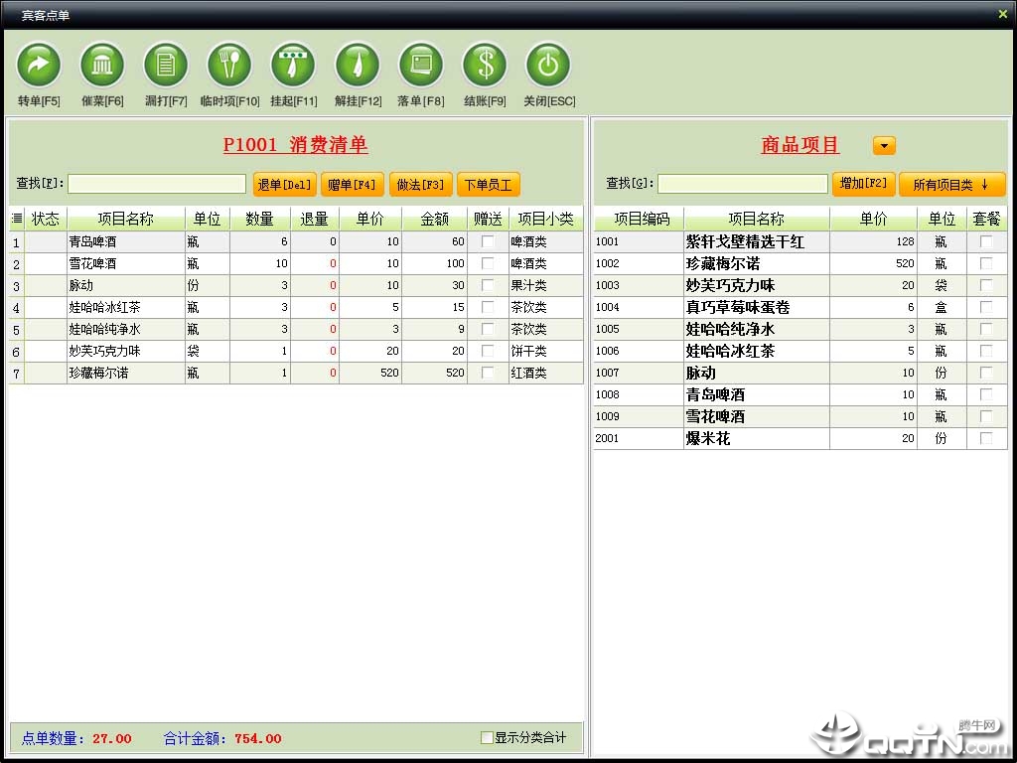The height and width of the screenshot is (763, 1017).
Task: Click the 转单[F5] transfer order icon
Action: (39, 65)
